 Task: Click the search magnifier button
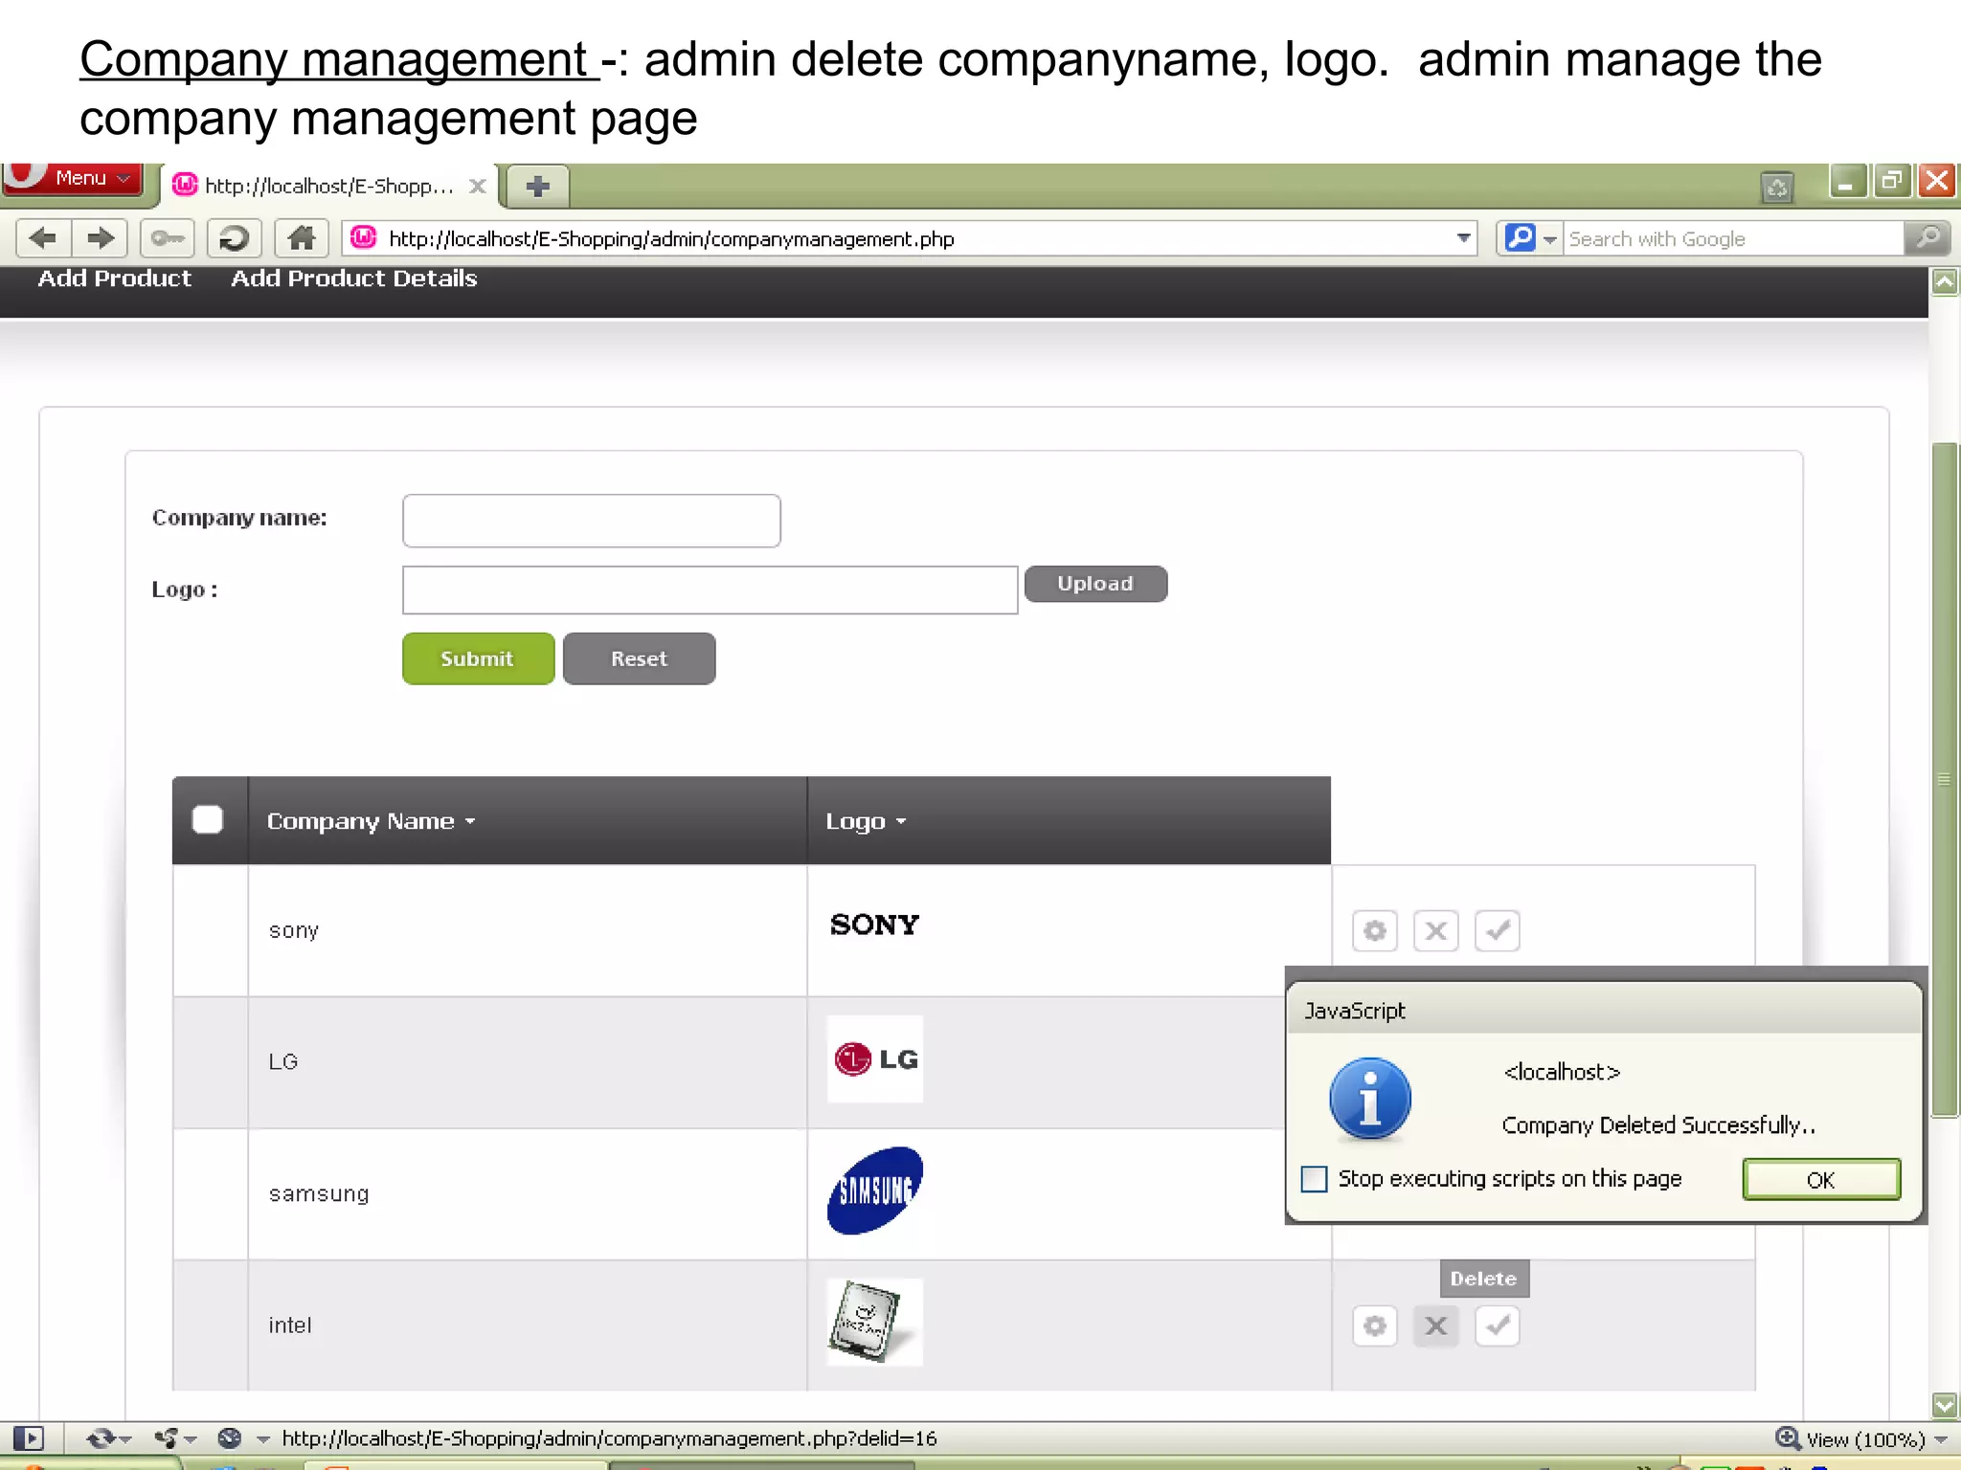[x=1927, y=238]
